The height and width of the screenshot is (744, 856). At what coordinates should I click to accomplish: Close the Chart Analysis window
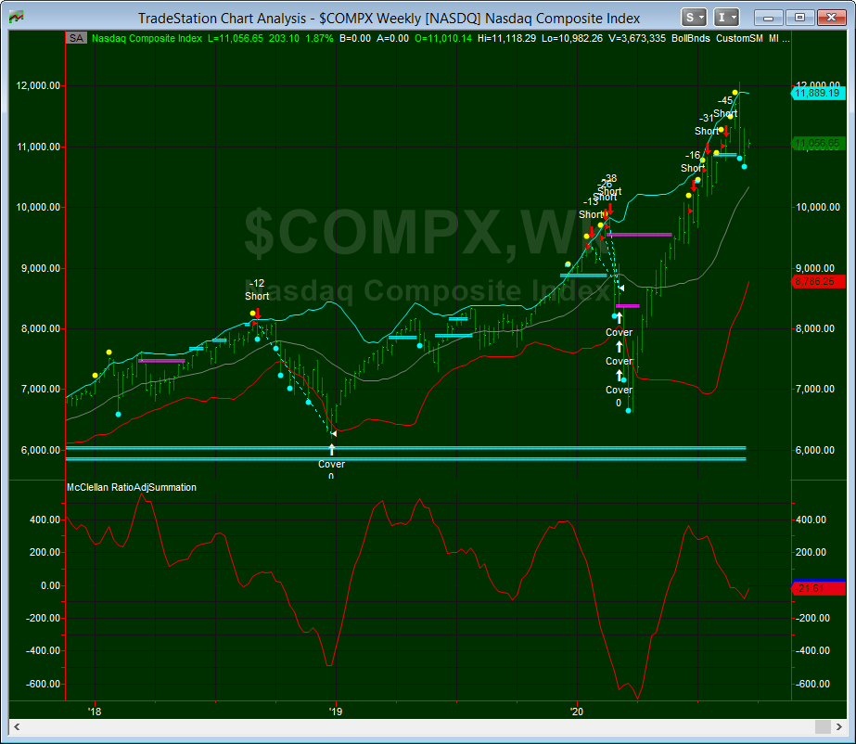coord(832,18)
